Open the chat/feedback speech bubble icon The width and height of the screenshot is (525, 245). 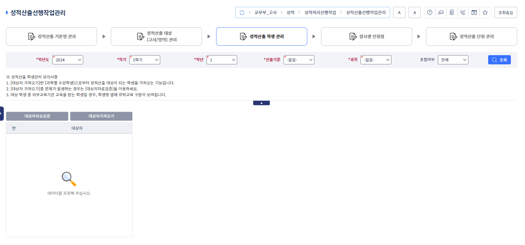click(441, 12)
